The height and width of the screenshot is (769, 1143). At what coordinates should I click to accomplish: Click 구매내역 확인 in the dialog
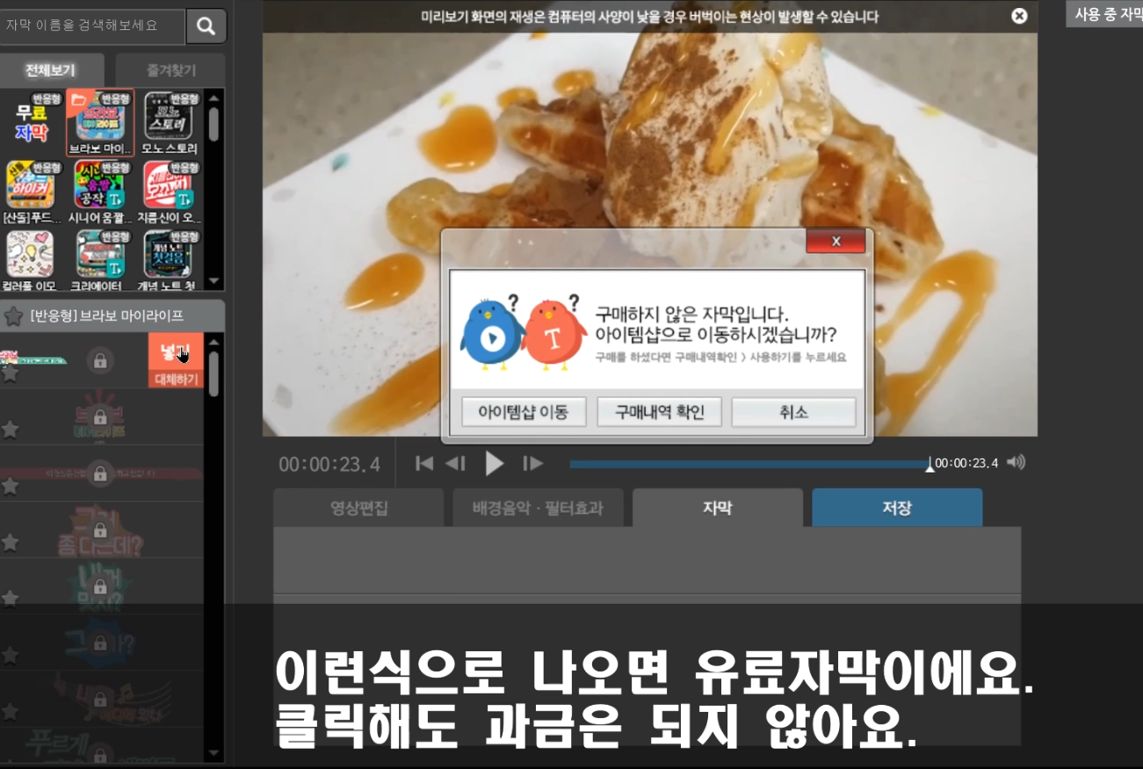(659, 412)
